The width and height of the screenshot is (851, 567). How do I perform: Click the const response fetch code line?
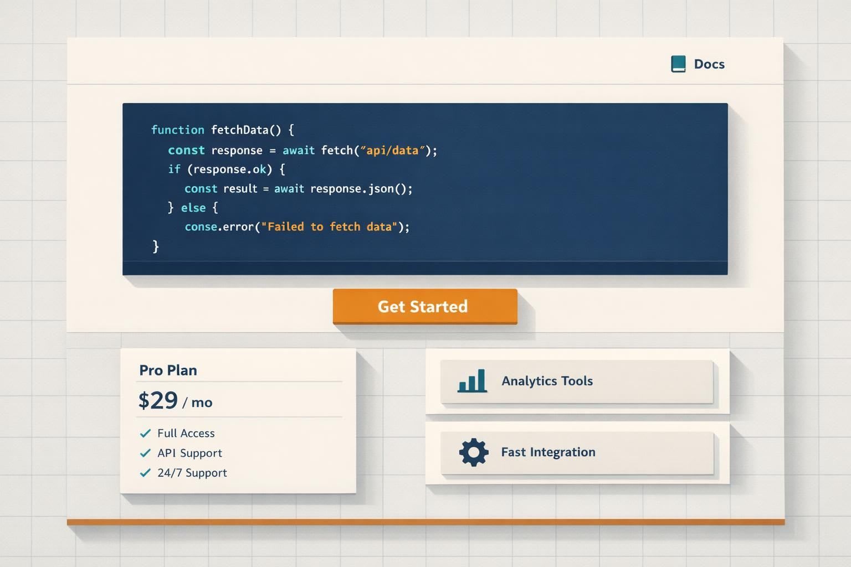pyautogui.click(x=303, y=151)
